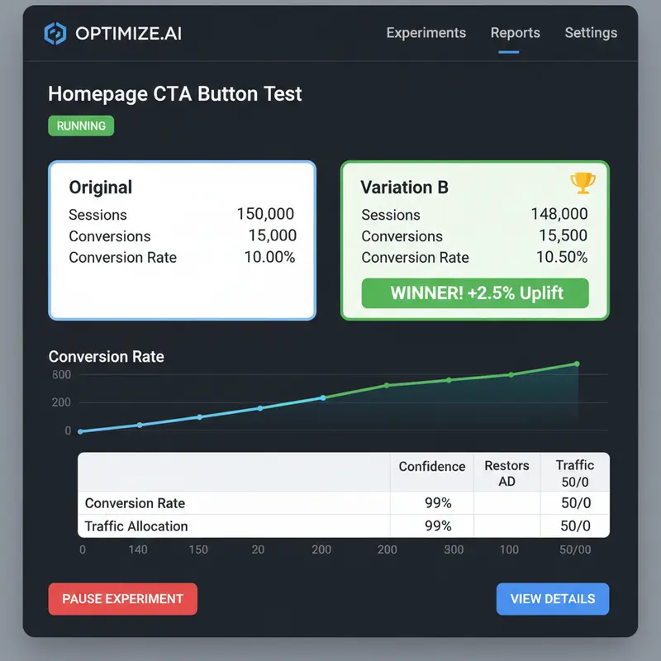Click the Confidence column header
The image size is (661, 661).
click(431, 466)
